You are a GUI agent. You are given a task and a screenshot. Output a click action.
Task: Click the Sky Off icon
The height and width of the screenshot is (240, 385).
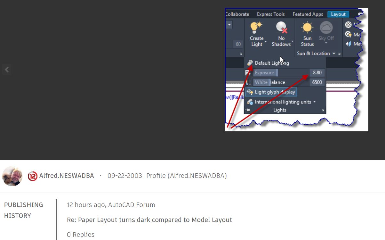coord(326,28)
